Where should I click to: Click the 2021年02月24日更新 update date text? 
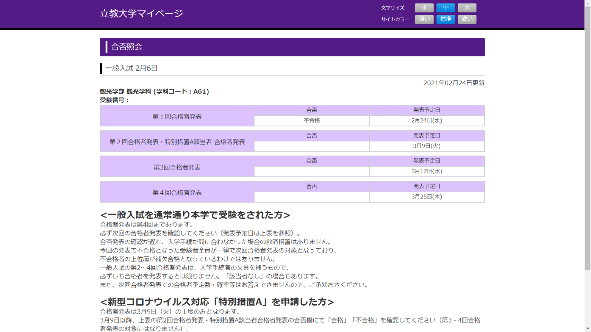pyautogui.click(x=454, y=83)
